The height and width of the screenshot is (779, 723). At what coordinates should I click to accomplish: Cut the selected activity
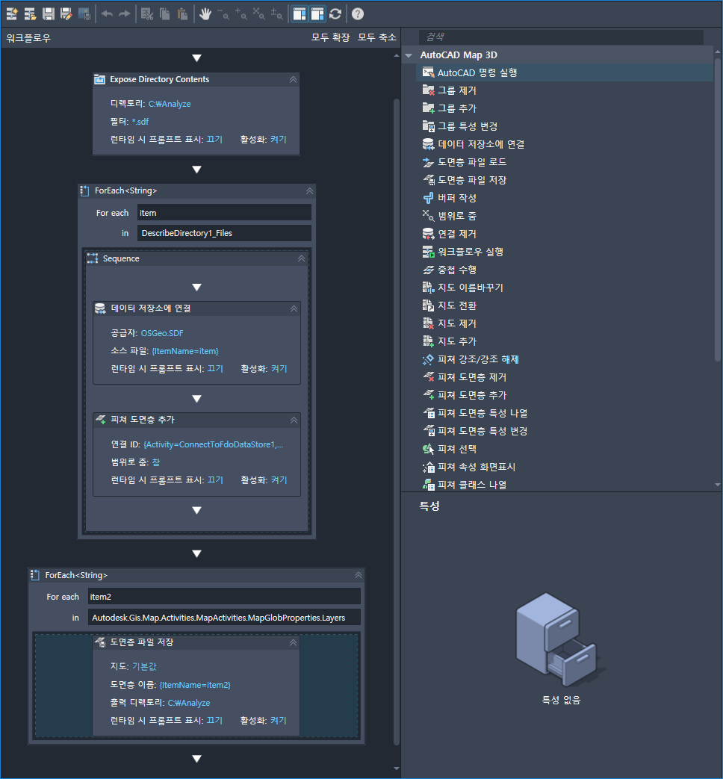146,14
